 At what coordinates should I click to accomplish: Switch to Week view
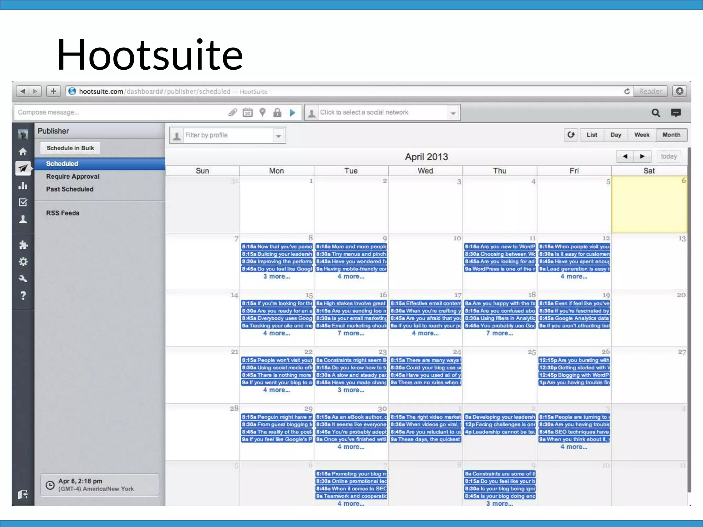642,135
